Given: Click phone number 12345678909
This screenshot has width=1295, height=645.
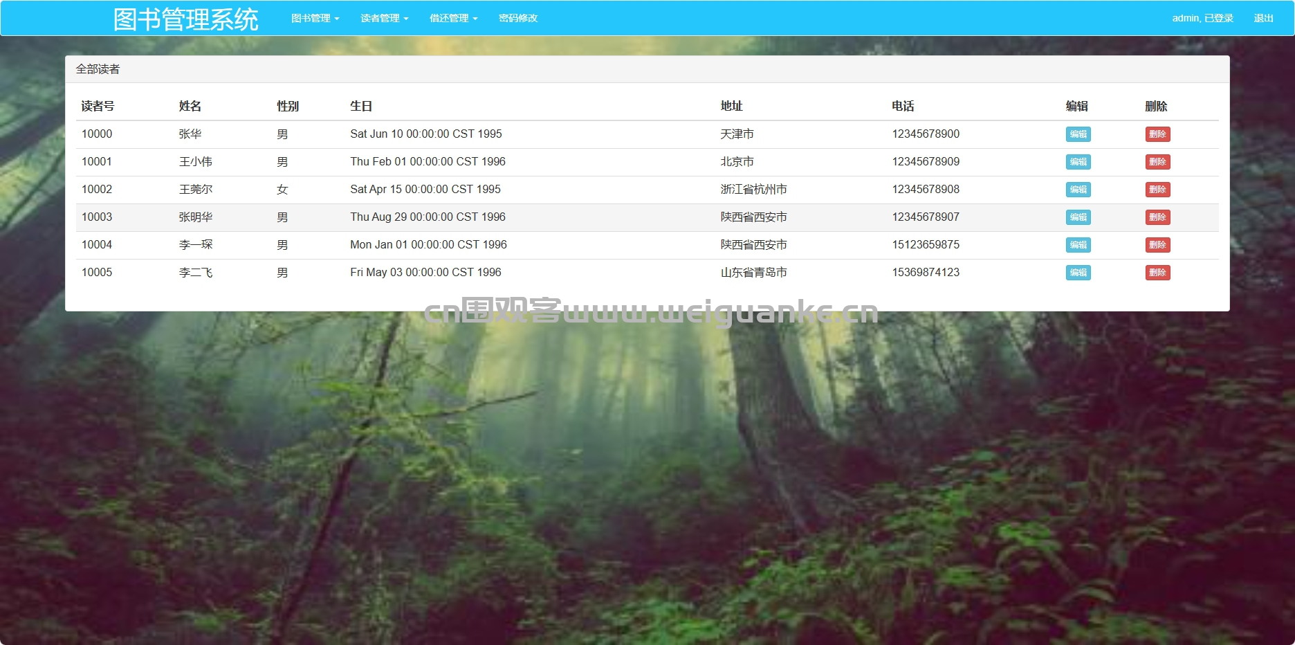Looking at the screenshot, I should (x=926, y=162).
